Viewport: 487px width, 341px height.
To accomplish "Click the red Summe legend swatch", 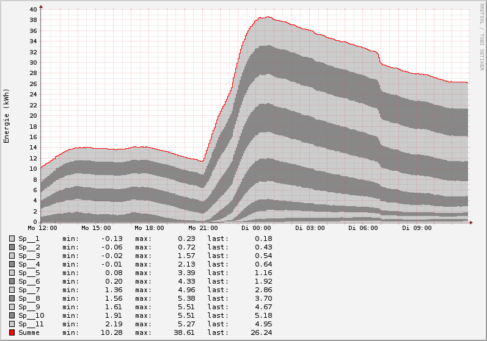I will [x=12, y=332].
